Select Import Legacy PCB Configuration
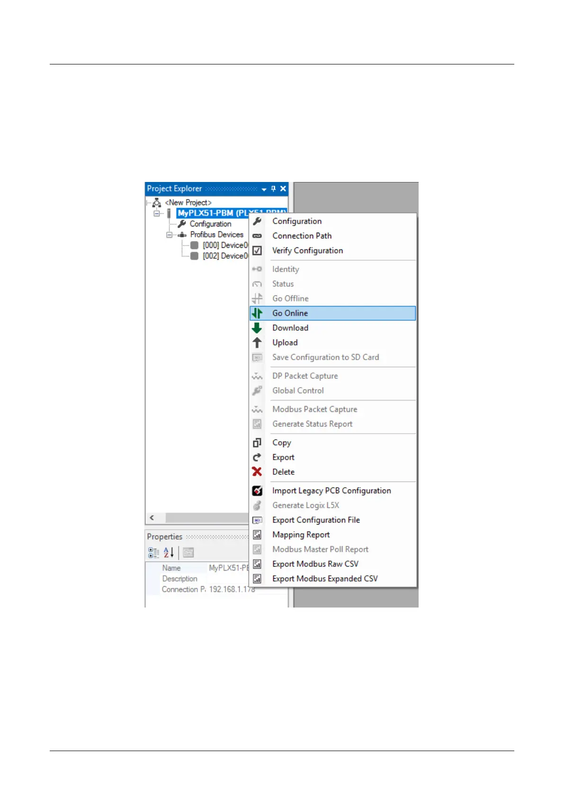This screenshot has width=564, height=798. click(x=333, y=491)
